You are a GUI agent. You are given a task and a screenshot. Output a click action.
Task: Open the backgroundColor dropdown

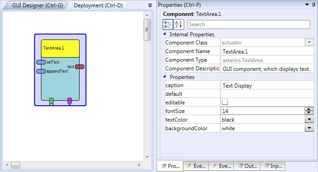point(309,128)
